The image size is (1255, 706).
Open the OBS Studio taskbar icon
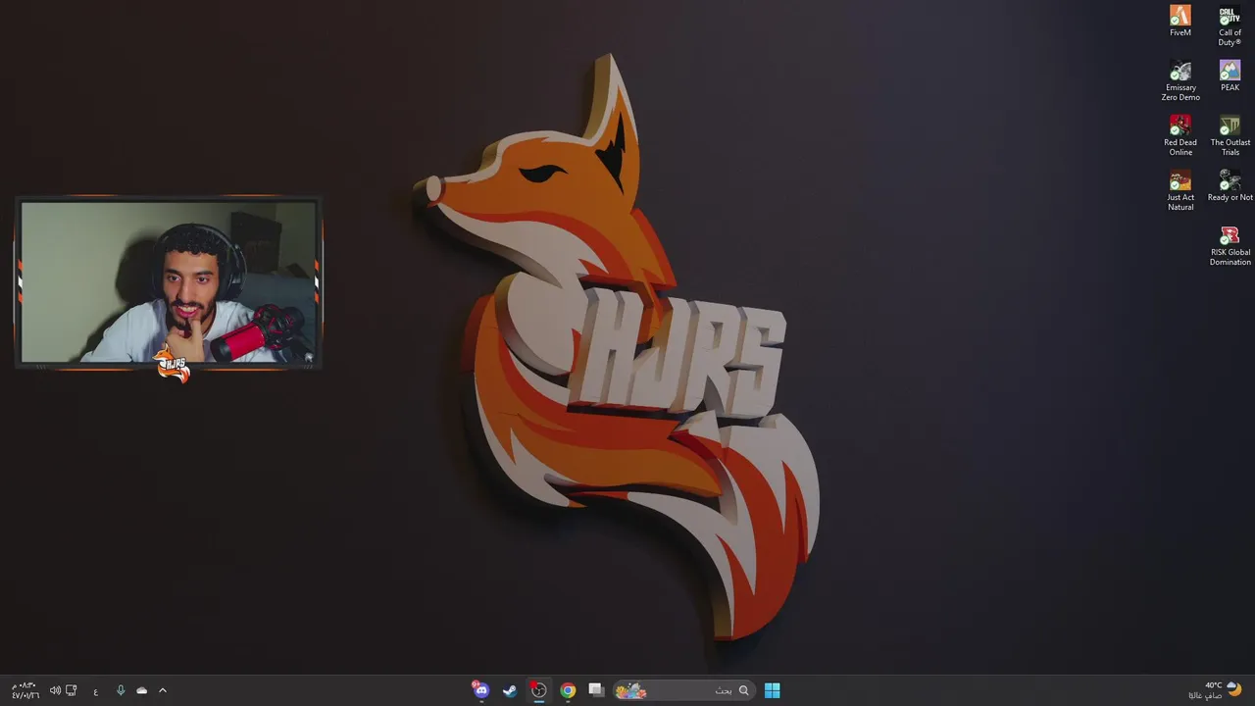point(538,690)
